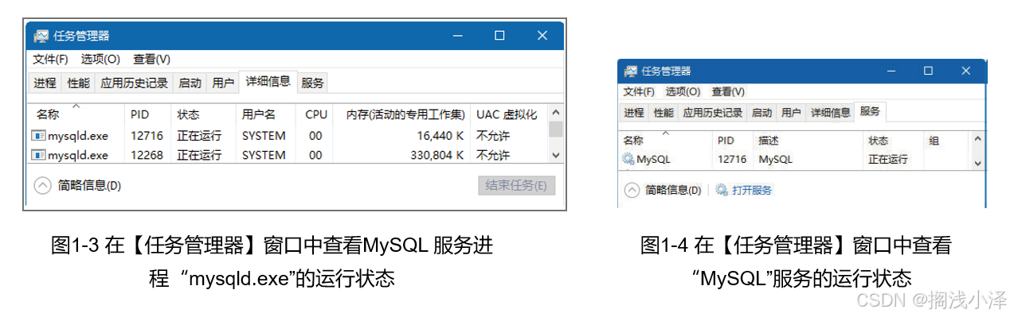Screen dimensions: 1010x317
Task: Switch to 启动 tab in left Task Manager
Action: (x=190, y=83)
